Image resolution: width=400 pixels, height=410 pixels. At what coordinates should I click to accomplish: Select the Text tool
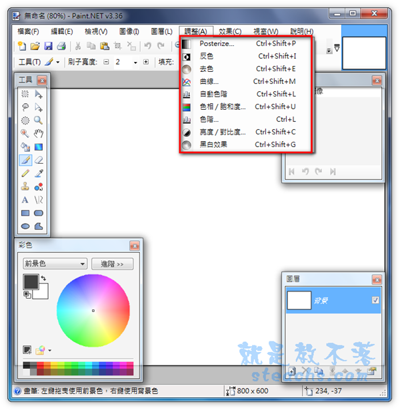click(x=25, y=200)
